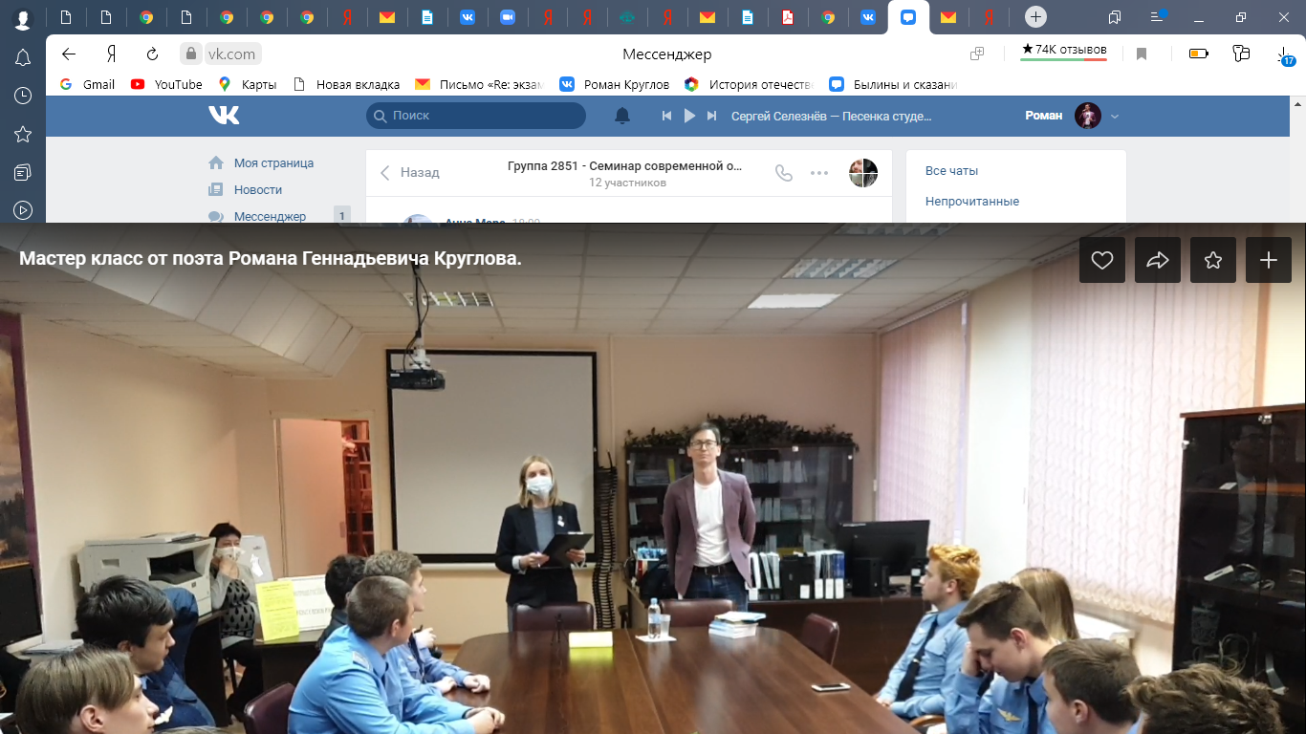The height and width of the screenshot is (734, 1306).
Task: Expand the Роман profile dropdown
Action: [1115, 117]
